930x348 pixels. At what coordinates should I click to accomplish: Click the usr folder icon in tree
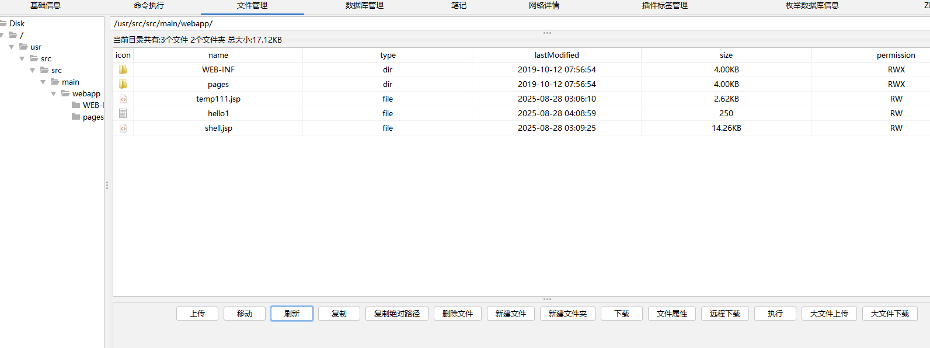point(23,47)
